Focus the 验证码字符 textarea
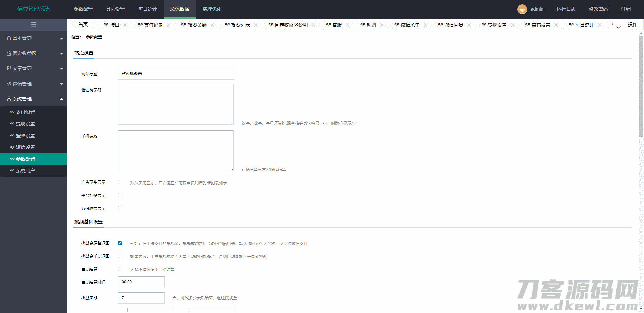Viewport: 644px width, 313px height. [176, 104]
